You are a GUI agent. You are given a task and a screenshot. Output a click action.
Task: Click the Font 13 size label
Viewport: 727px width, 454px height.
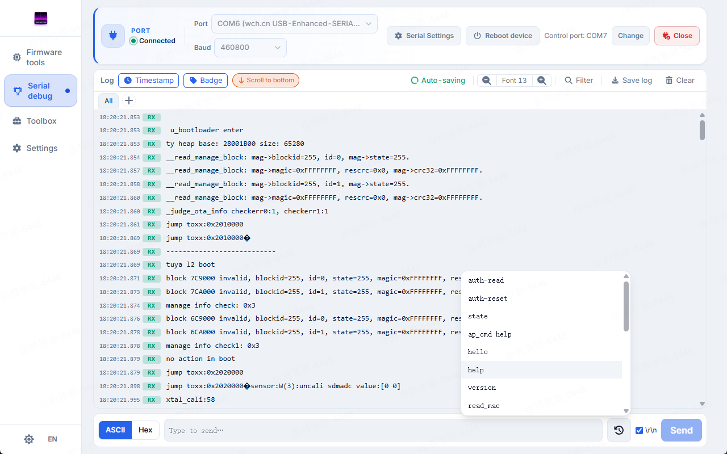click(x=515, y=81)
